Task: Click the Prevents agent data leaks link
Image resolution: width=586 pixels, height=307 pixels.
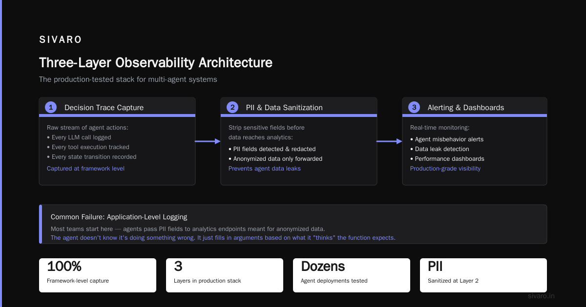Action: coord(265,169)
